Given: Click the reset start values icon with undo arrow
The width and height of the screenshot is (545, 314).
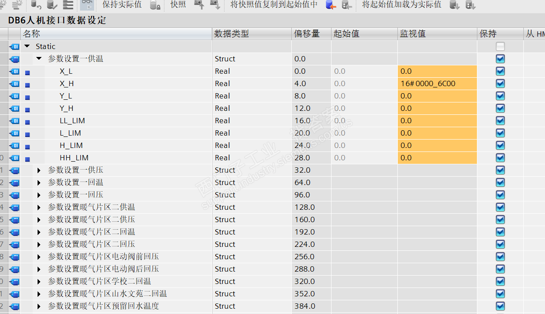Looking at the screenshot, I should coord(37,5).
